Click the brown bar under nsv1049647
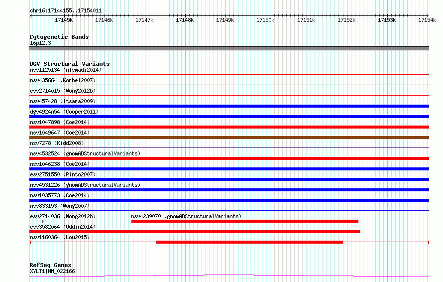Screen dimensions: 443x282 [229, 138]
